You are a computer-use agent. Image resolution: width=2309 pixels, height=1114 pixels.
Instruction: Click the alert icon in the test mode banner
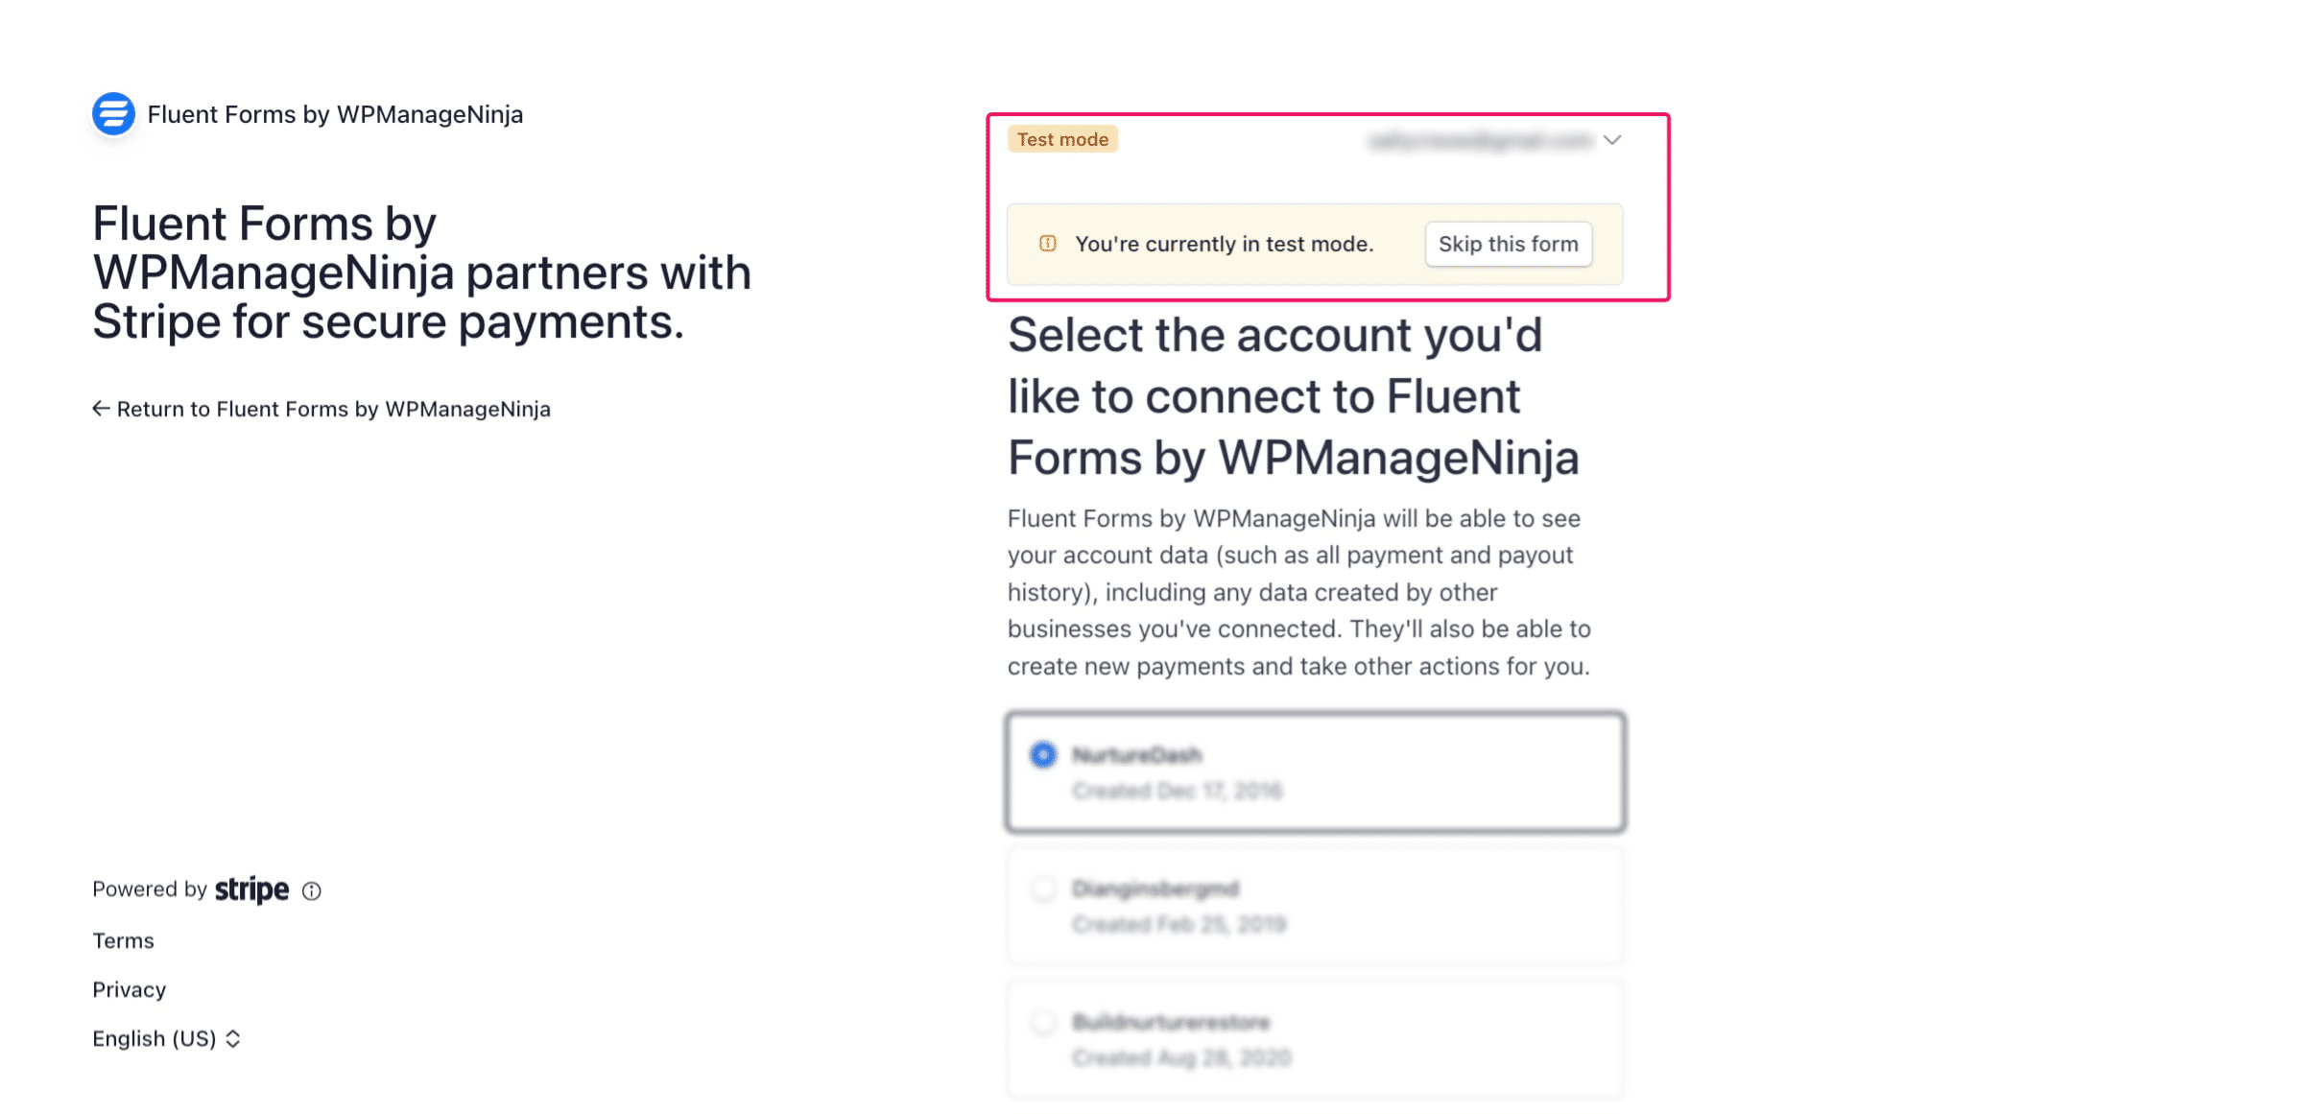click(x=1046, y=244)
